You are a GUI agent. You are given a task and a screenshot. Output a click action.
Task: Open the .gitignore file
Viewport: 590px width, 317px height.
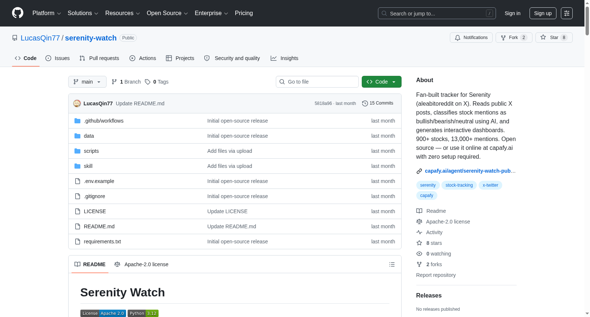pyautogui.click(x=94, y=196)
